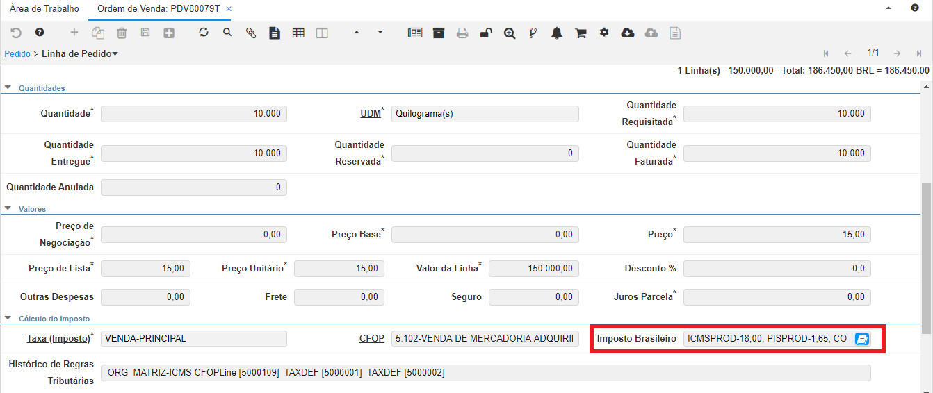
Task: Click the Histórico de Regras Tributárias field
Action: (x=485, y=373)
